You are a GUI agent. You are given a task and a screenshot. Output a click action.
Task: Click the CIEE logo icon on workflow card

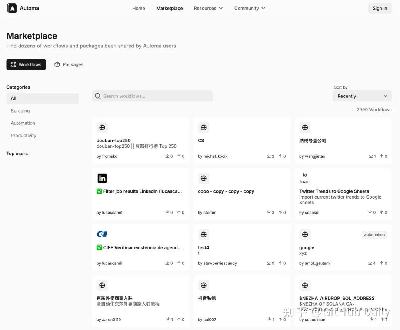click(x=102, y=234)
